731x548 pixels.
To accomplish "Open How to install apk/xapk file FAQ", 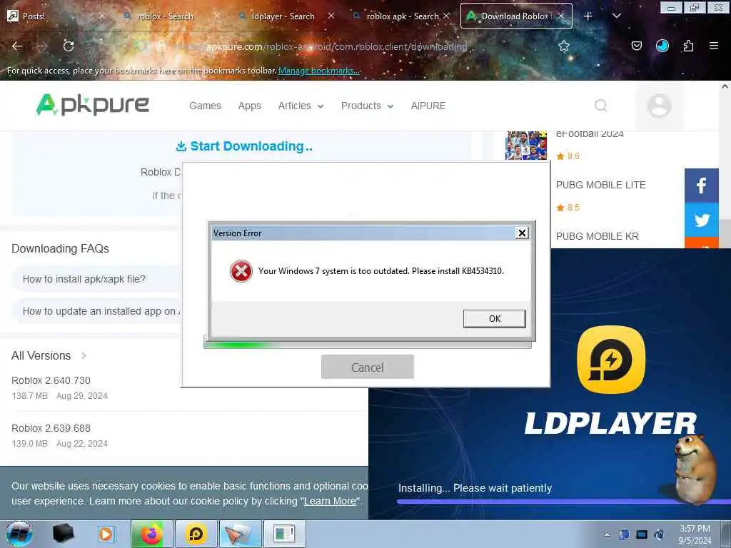I will click(x=96, y=279).
